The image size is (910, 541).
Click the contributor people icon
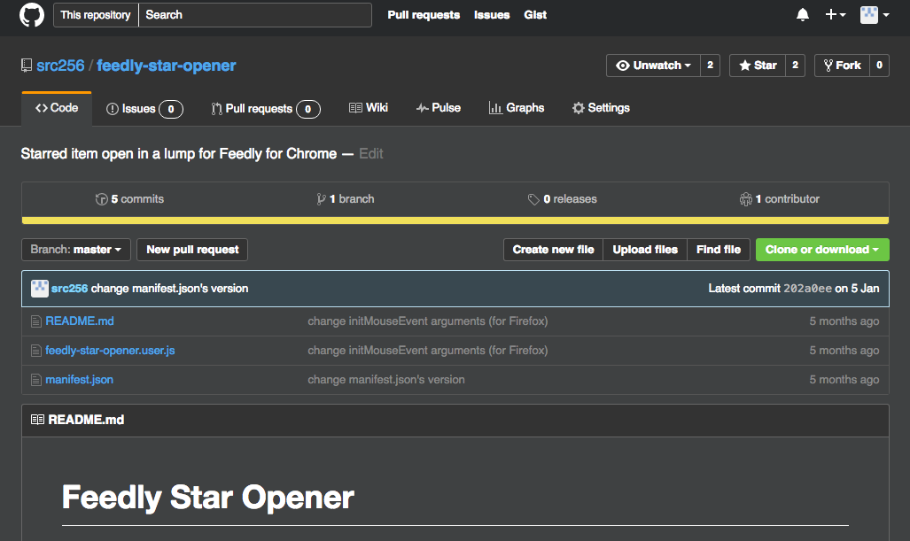pos(746,199)
